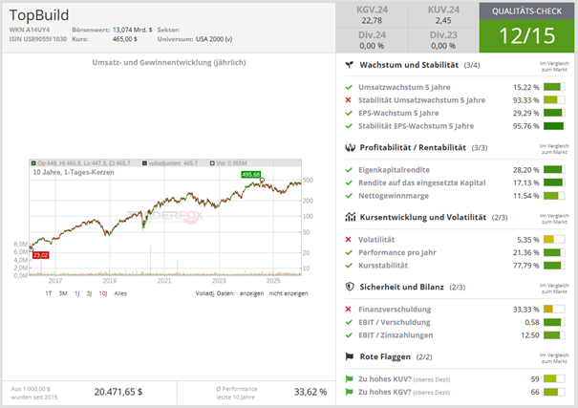Click green checkmark next to Kursstabilität
The width and height of the screenshot is (578, 408).
349,266
